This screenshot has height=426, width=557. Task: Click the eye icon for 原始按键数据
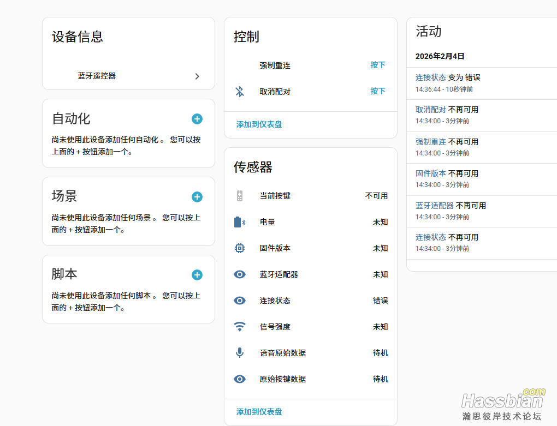240,379
